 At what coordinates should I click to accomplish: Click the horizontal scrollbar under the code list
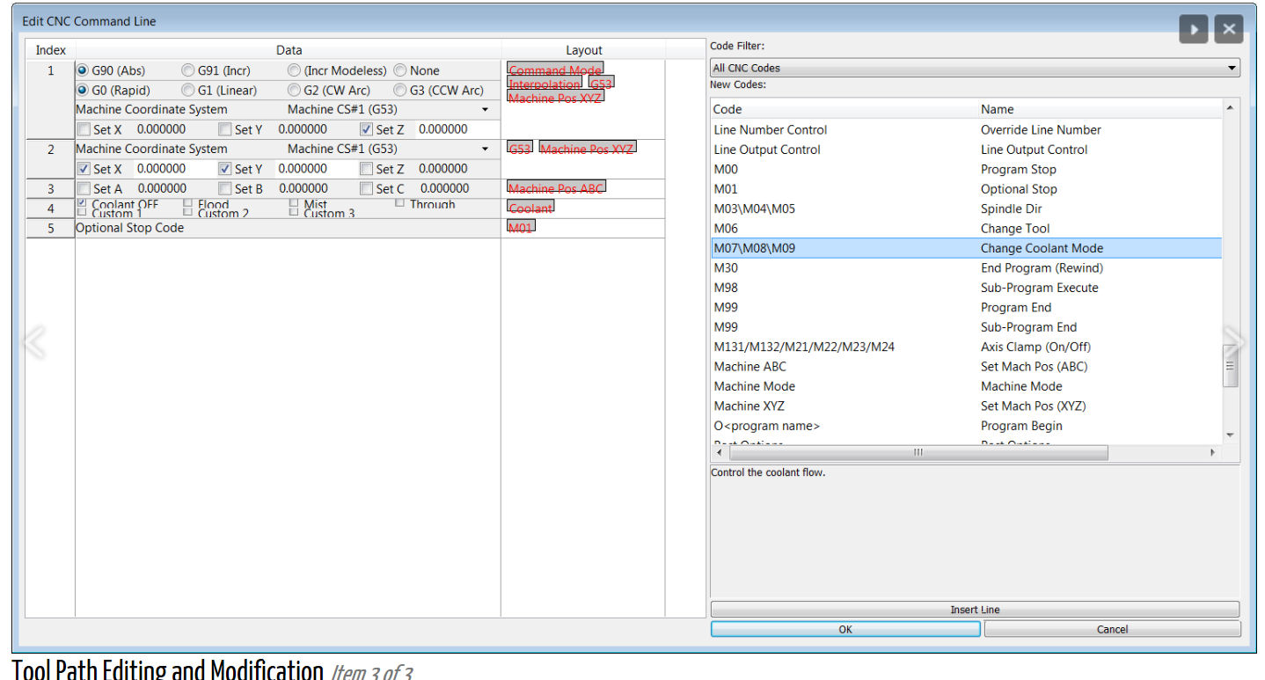pyautogui.click(x=918, y=452)
